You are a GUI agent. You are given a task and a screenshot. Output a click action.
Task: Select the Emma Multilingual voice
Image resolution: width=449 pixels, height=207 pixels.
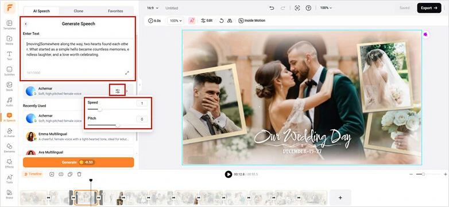coord(78,136)
